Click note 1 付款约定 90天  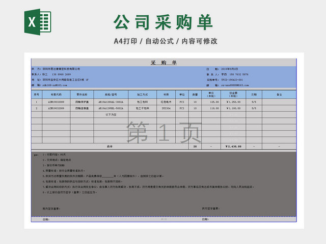pyautogui.click(x=54, y=155)
